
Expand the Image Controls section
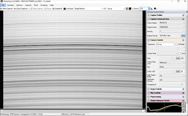pyautogui.click(x=148, y=89)
